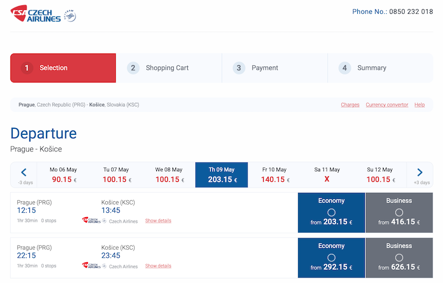Screen dimensions: 443x283
Task: Click the route text Prague, Czech Republic (PRG)
Action: 52,105
